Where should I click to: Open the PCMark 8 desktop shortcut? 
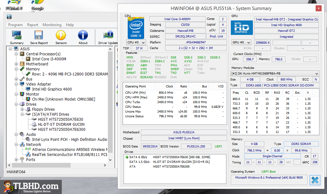[14, 5]
